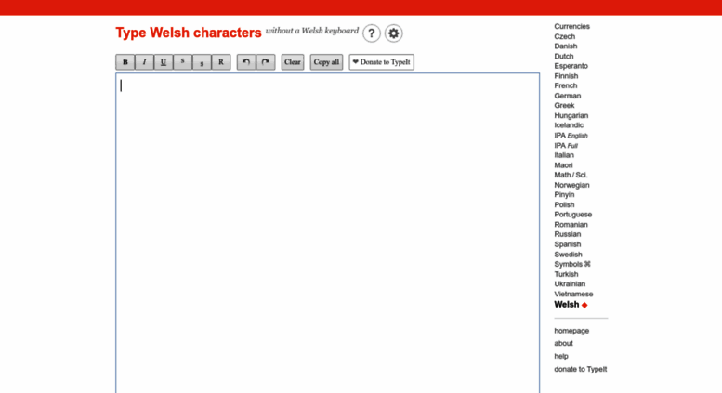The height and width of the screenshot is (393, 722).
Task: Switch to the Greek keyboard
Action: [x=564, y=105]
